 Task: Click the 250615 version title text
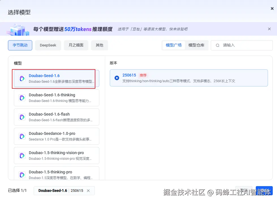click(x=129, y=75)
